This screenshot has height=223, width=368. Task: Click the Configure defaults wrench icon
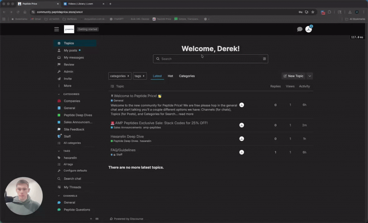[x=59, y=171]
